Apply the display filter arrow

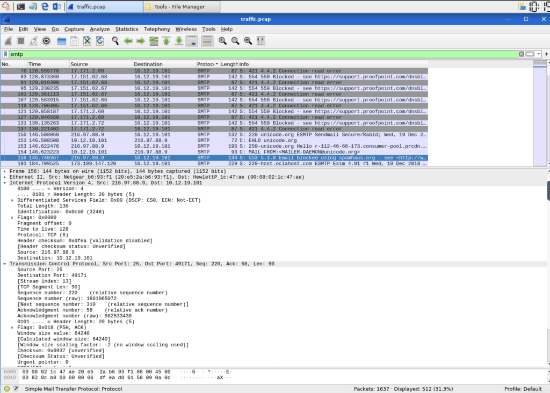pyautogui.click(x=530, y=54)
